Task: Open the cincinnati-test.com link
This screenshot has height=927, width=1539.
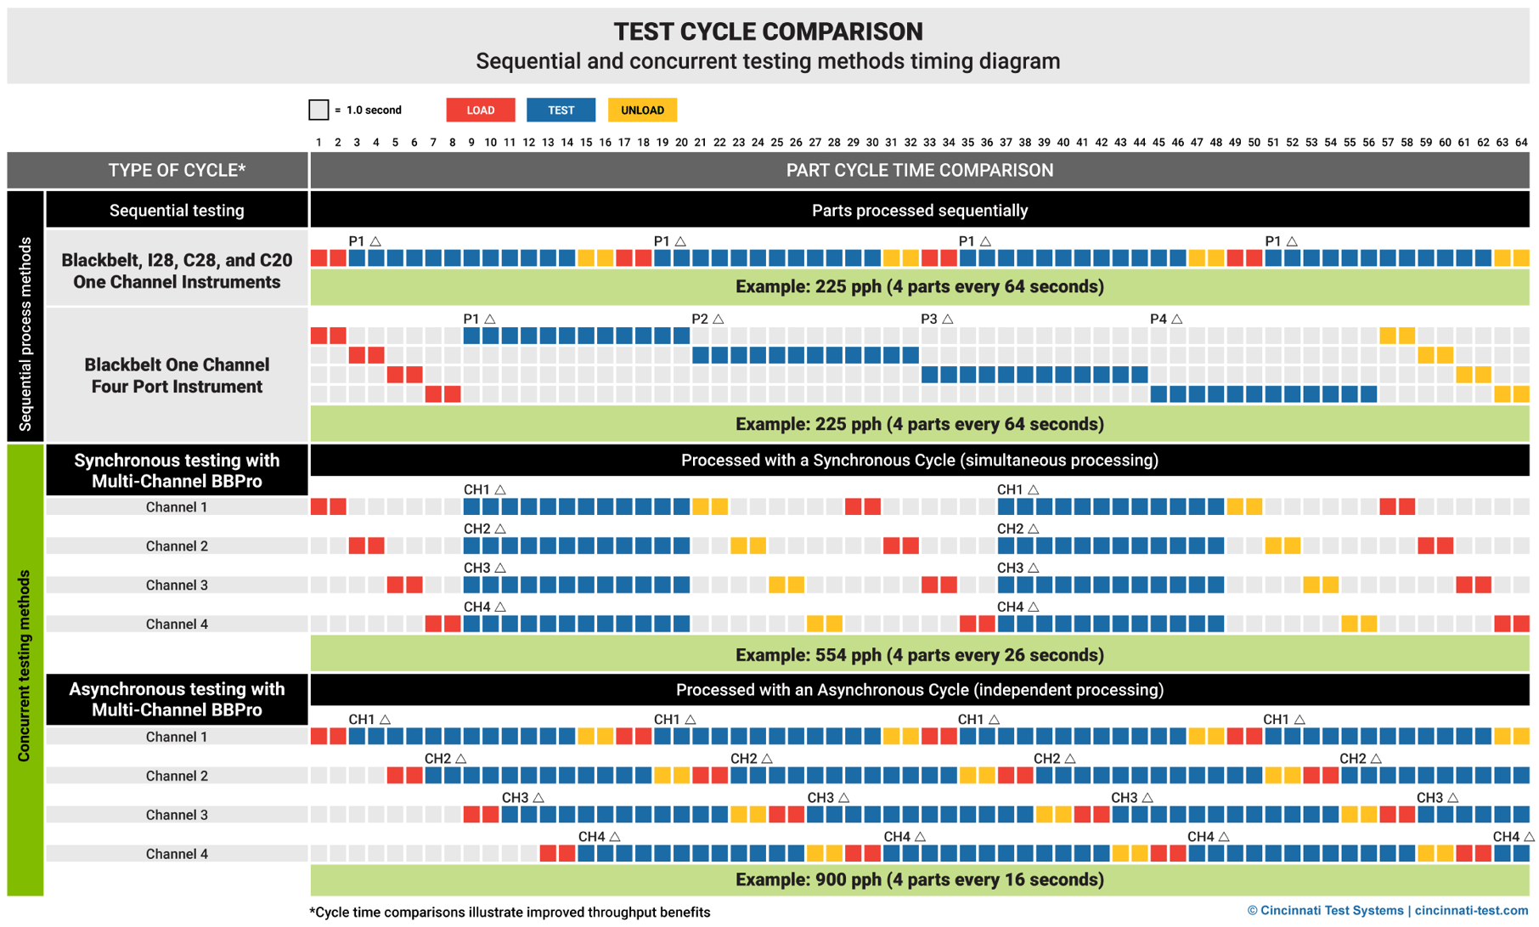Action: (x=1471, y=911)
